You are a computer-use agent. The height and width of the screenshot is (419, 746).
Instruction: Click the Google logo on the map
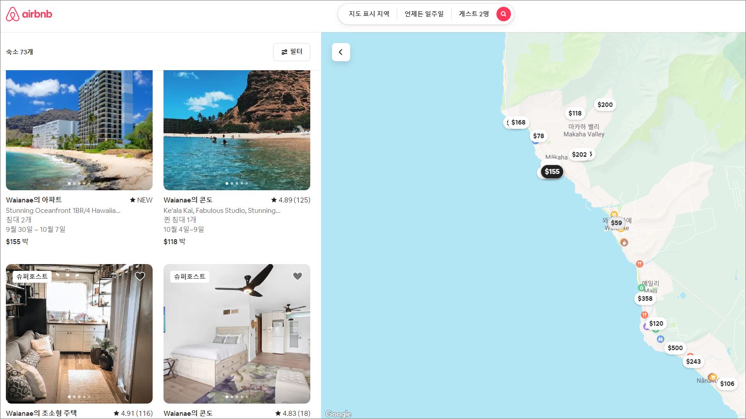(x=338, y=414)
